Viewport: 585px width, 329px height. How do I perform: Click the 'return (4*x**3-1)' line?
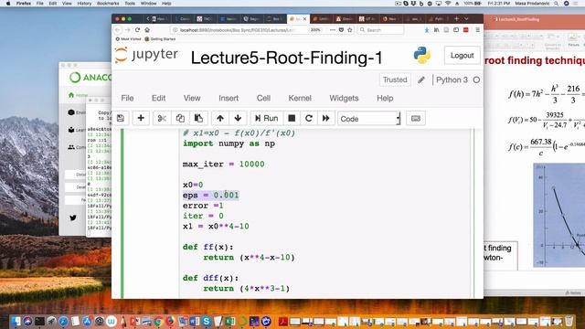click(246, 289)
